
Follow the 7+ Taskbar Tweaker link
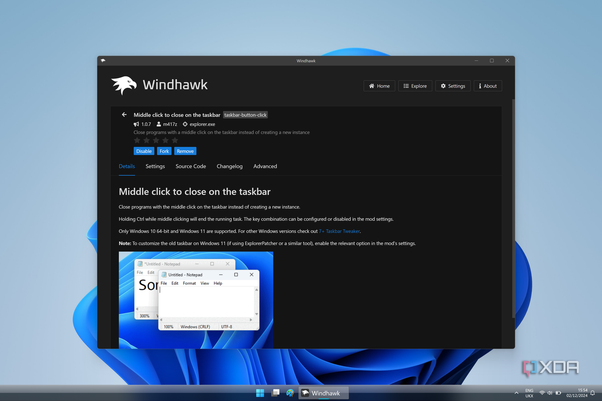[339, 231]
